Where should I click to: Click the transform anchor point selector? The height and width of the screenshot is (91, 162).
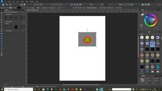(x=143, y=80)
